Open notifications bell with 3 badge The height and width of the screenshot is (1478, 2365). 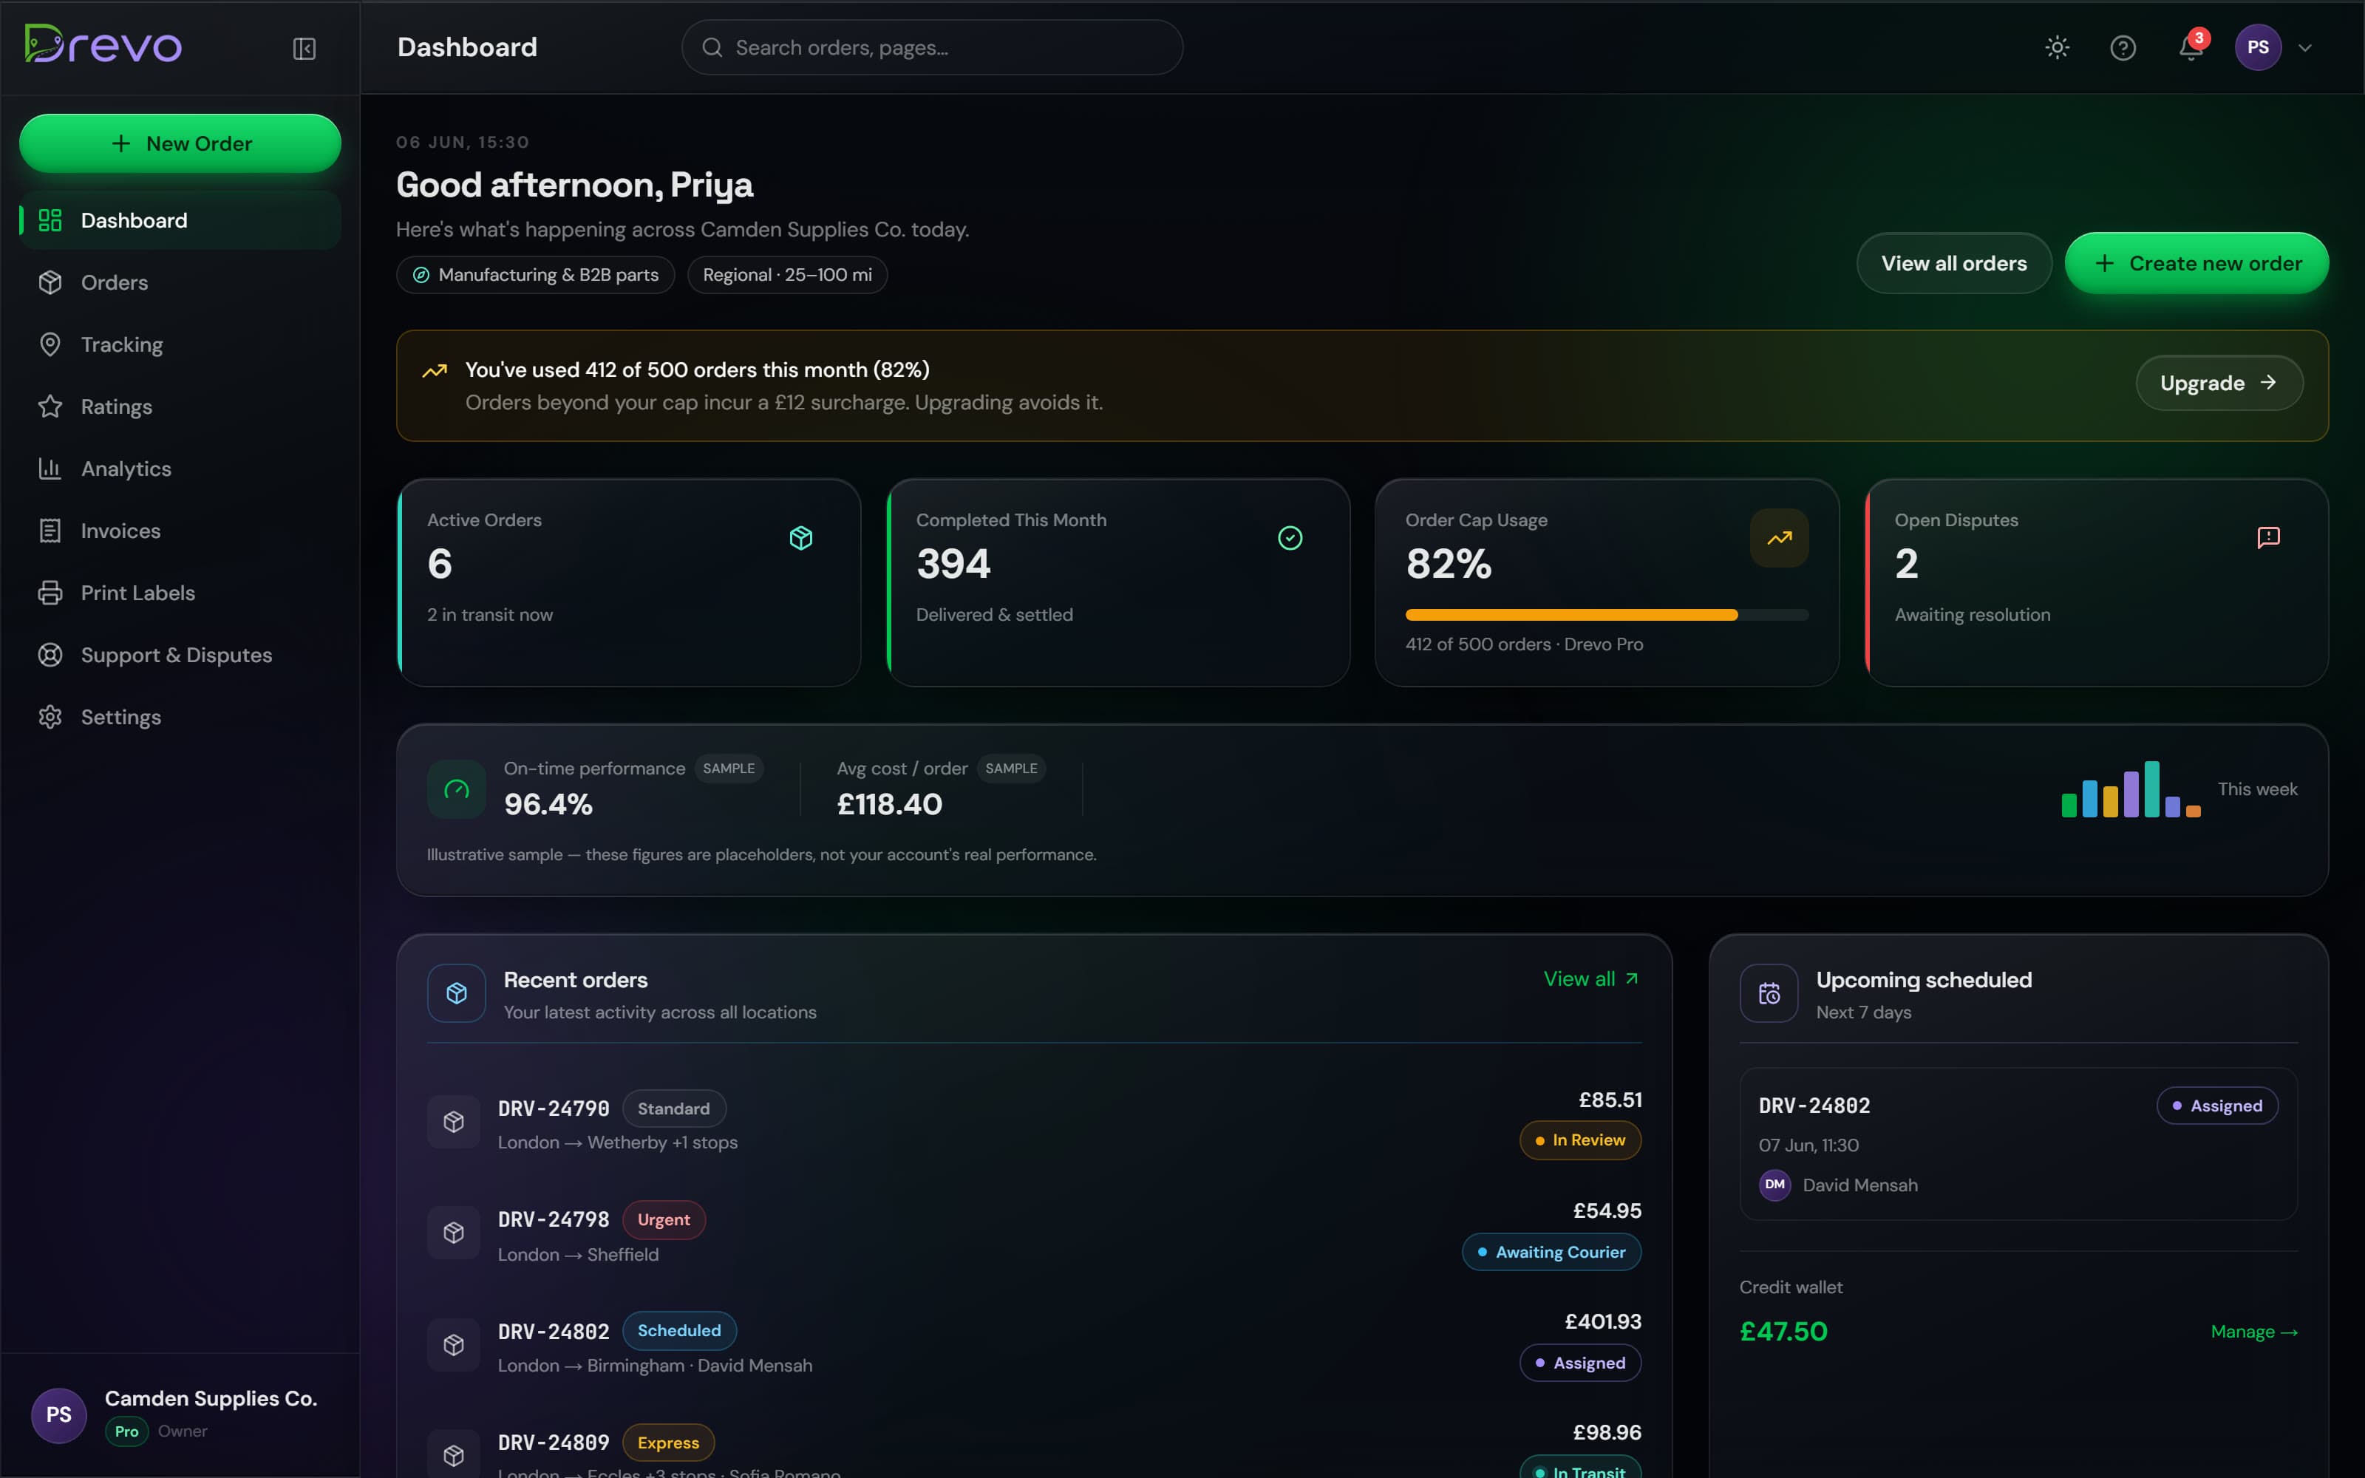pyautogui.click(x=2190, y=47)
